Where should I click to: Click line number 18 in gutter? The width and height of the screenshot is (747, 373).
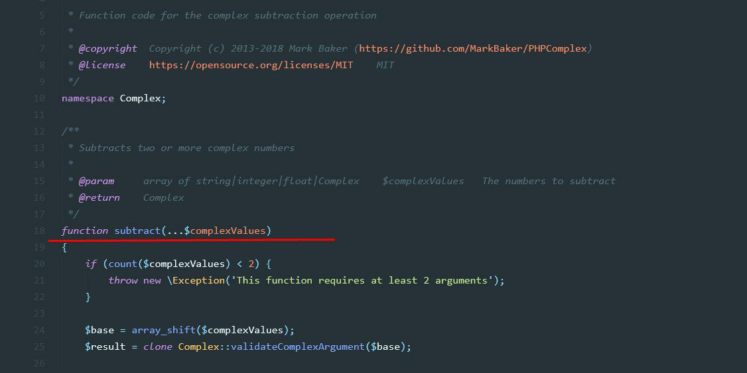click(39, 231)
